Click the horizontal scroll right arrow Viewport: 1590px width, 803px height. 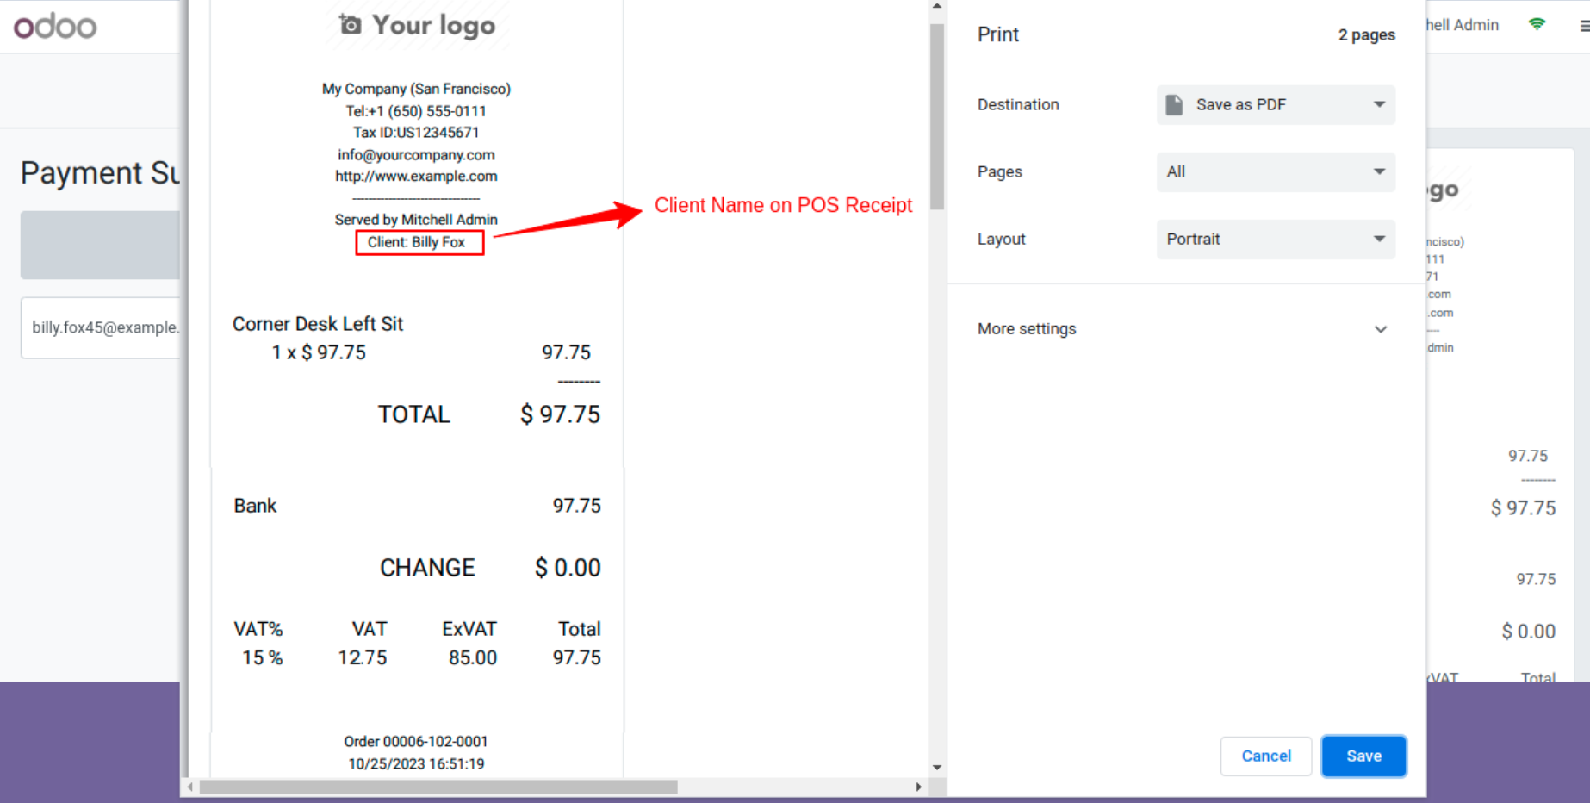(x=918, y=787)
